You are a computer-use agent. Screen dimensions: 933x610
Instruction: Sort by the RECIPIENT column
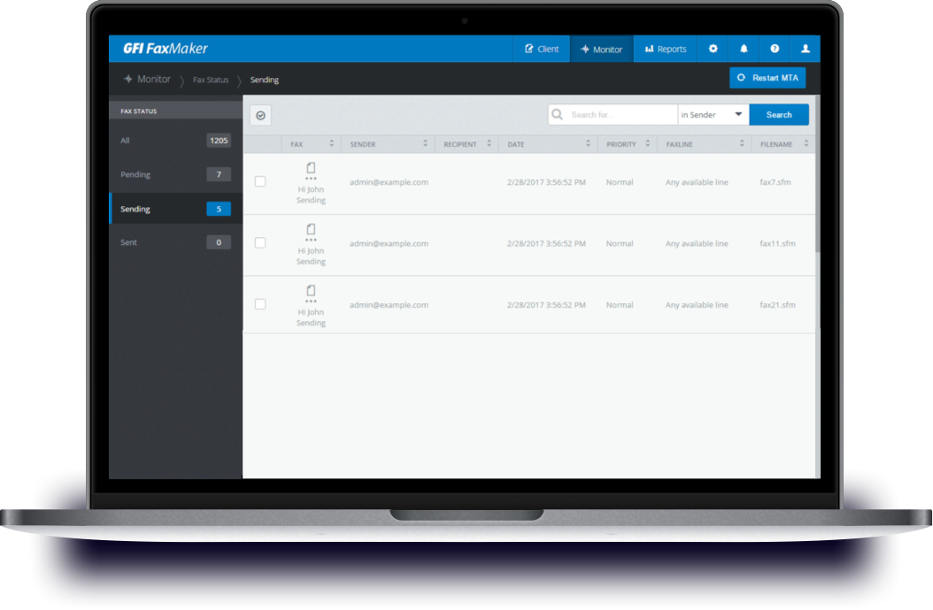[490, 144]
